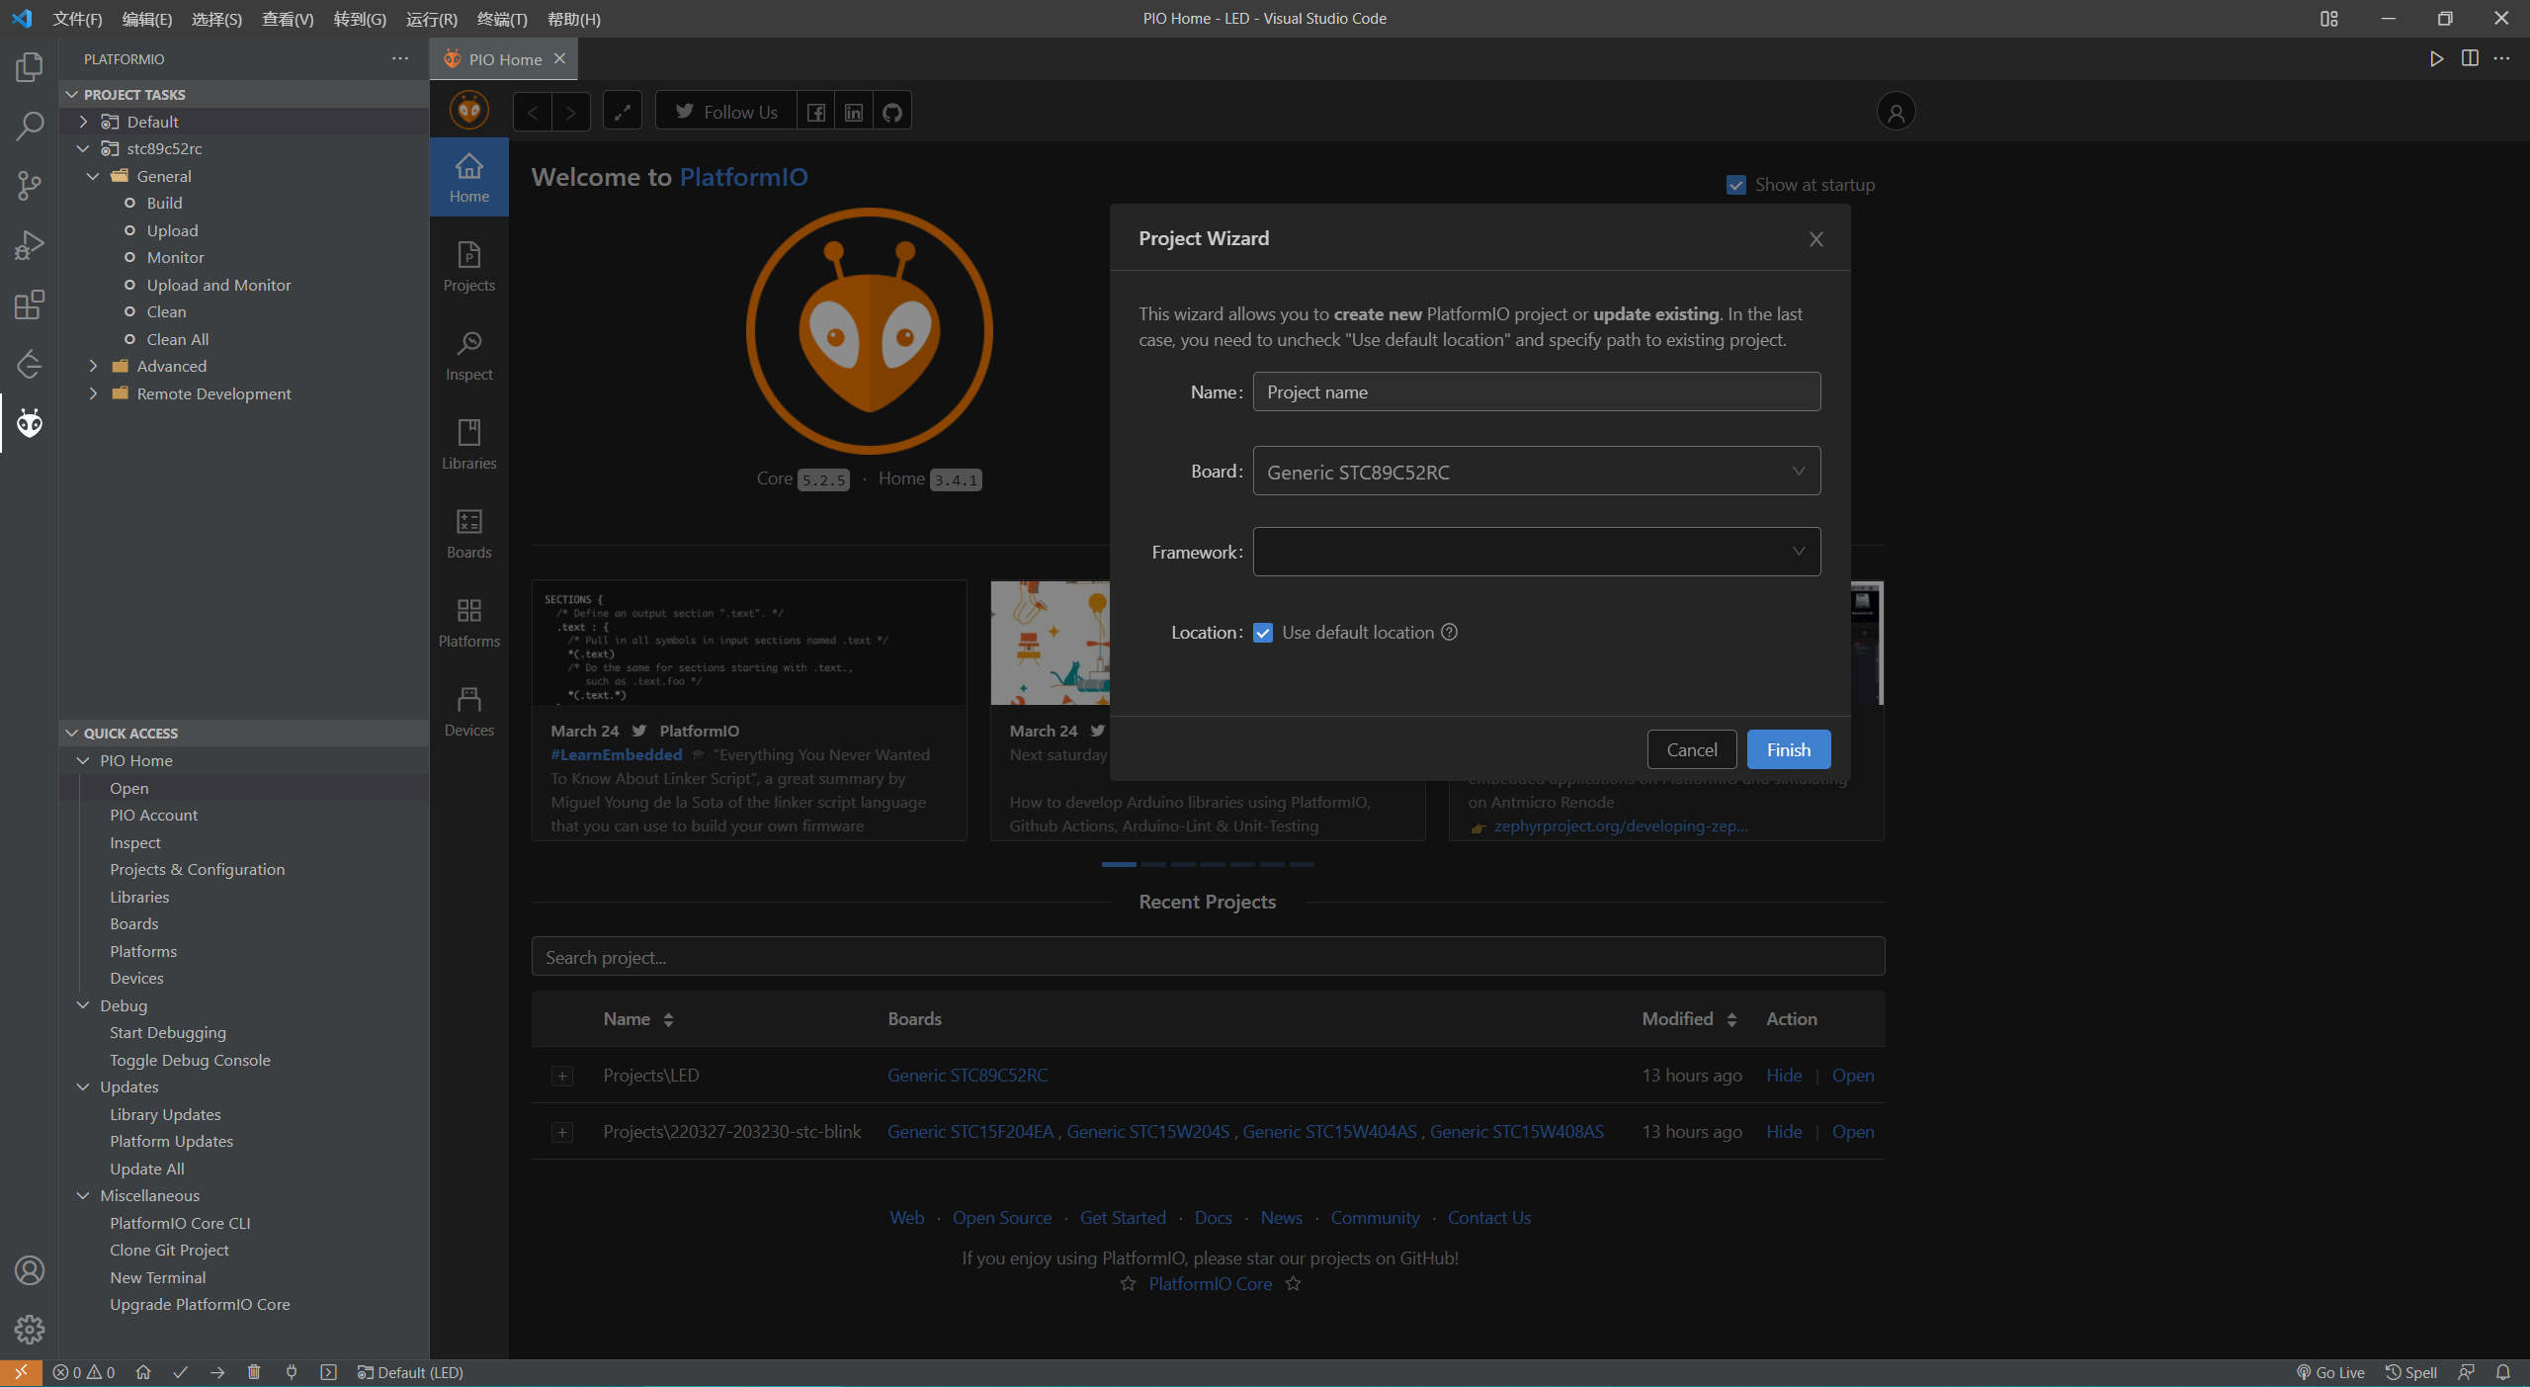The height and width of the screenshot is (1387, 2530).
Task: Select the PlatformIO alien icon in activity bar
Action: coord(30,423)
